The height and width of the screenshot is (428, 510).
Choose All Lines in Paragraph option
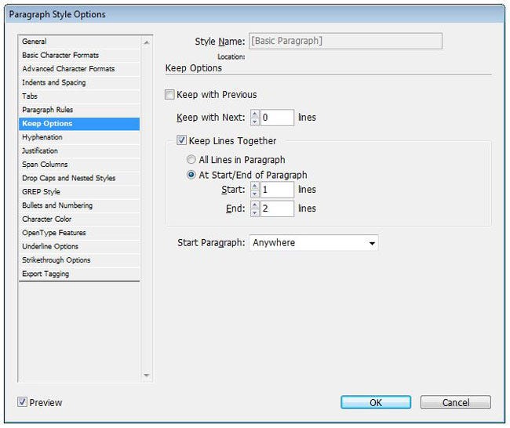pos(191,159)
